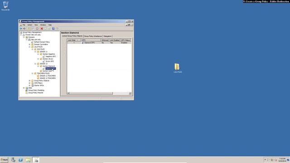Collapse the GRADE 12 node
The width and height of the screenshot is (290, 163).
(x=35, y=63)
